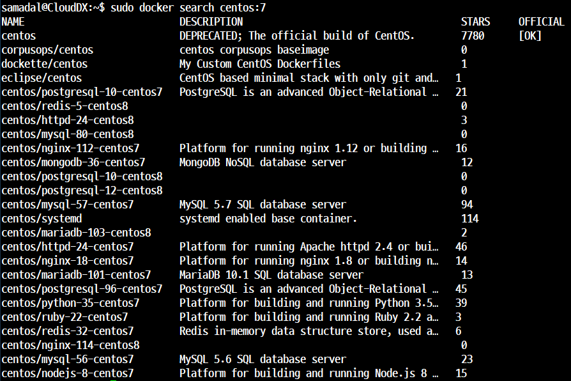Click the samadal@CloudDX prompt
The image size is (571, 381).
pos(53,7)
